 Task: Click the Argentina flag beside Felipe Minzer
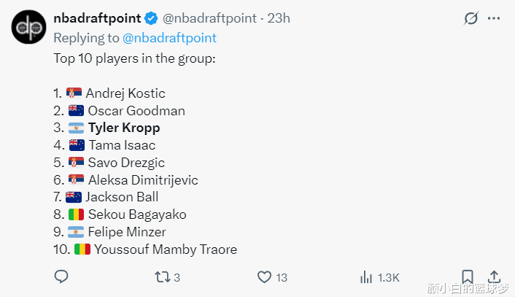tap(76, 232)
